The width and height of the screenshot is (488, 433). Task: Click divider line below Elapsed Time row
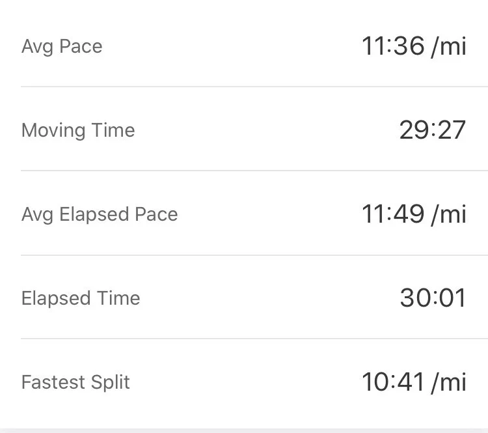point(254,339)
